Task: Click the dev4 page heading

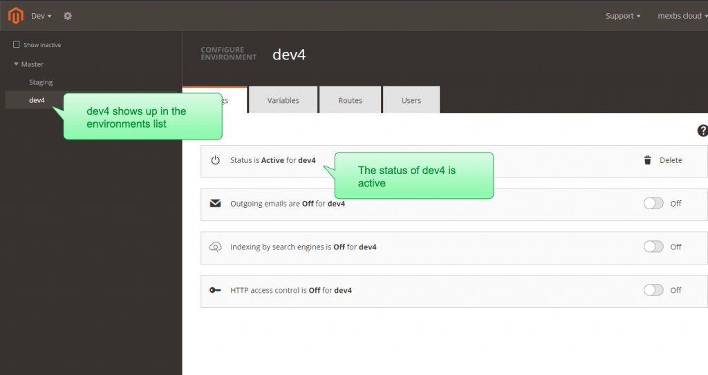Action: [x=289, y=55]
